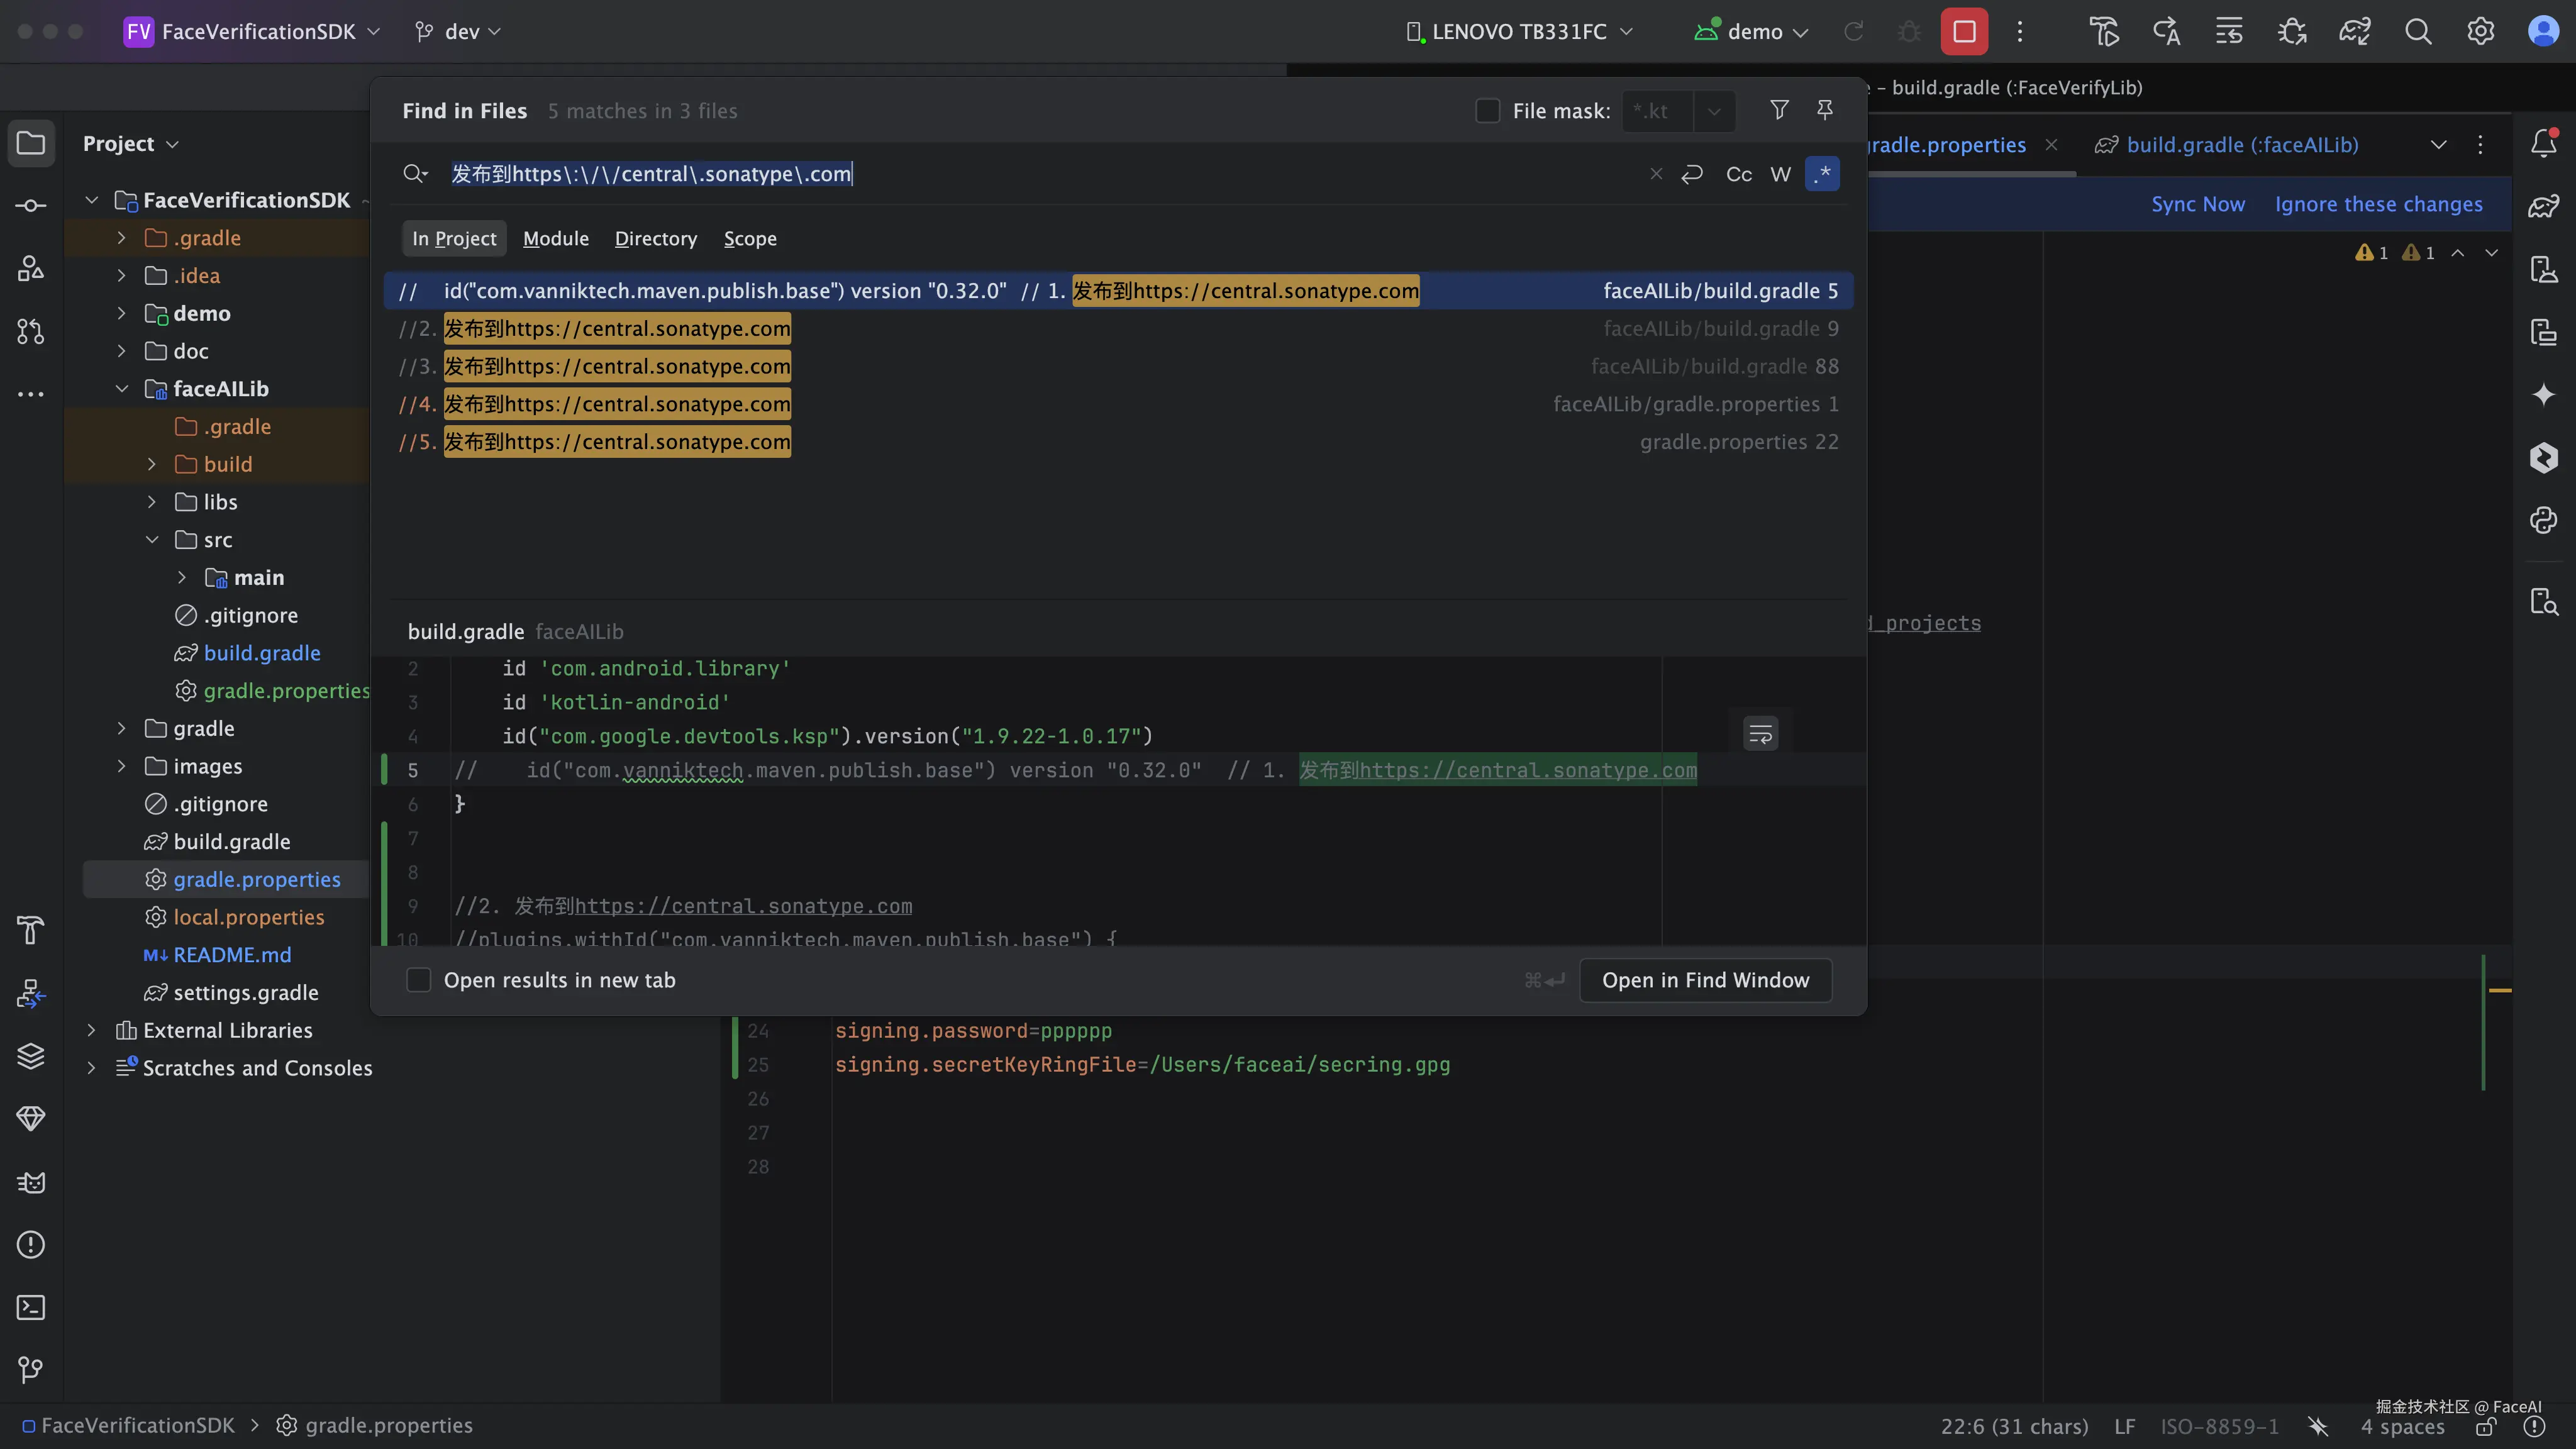Toggle the soft-wrap icon in preview
The image size is (2576, 1449).
[1760, 735]
